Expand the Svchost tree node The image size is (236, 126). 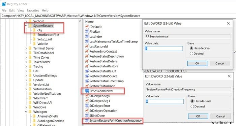26,21
